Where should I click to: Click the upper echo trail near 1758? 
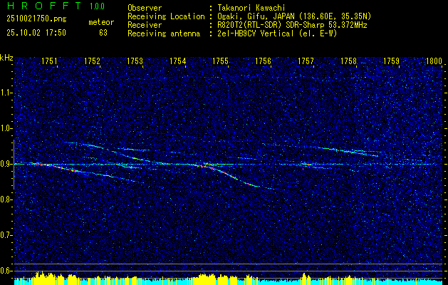click(x=348, y=151)
